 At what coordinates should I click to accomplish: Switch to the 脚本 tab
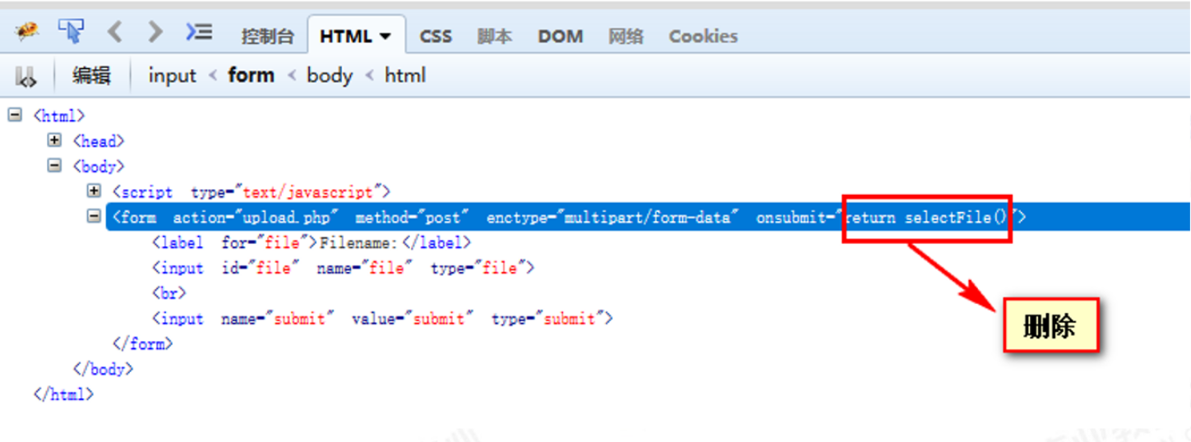[495, 36]
